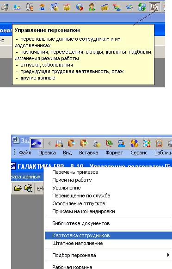This screenshot has width=172, height=269.
Task: Open the Таблица menu
Action: pos(163,153)
